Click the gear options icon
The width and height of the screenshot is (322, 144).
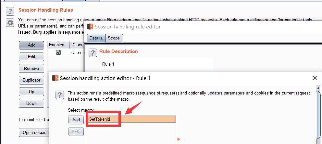pos(10,23)
